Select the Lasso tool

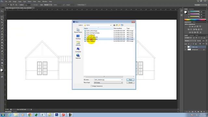tap(2, 17)
